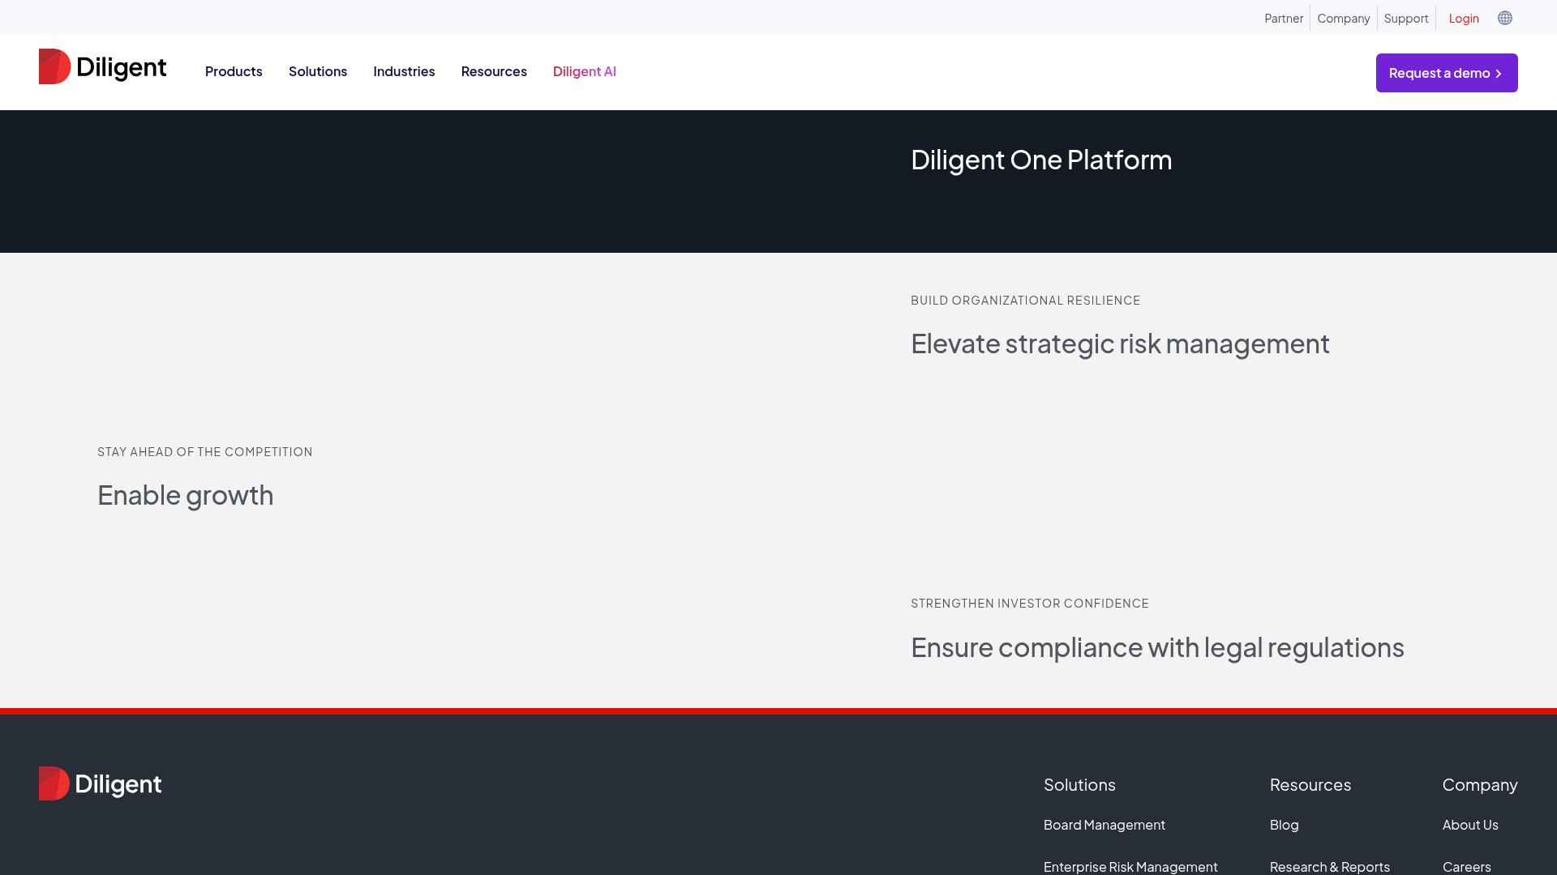Open the Company menu in the top bar

click(1343, 18)
